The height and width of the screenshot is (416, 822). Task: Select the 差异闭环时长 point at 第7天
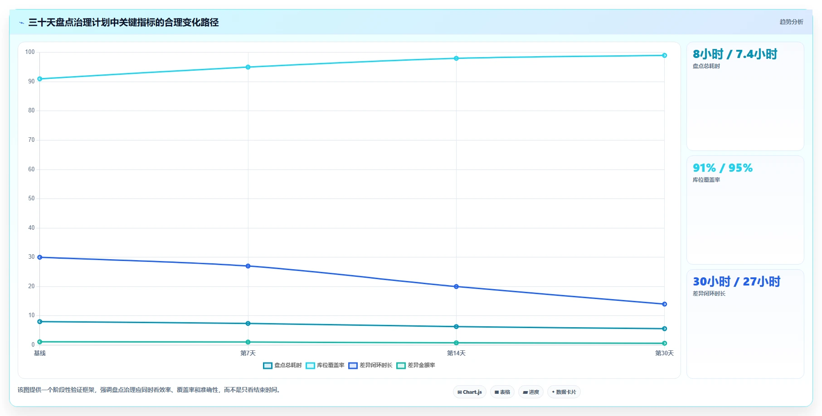click(248, 266)
